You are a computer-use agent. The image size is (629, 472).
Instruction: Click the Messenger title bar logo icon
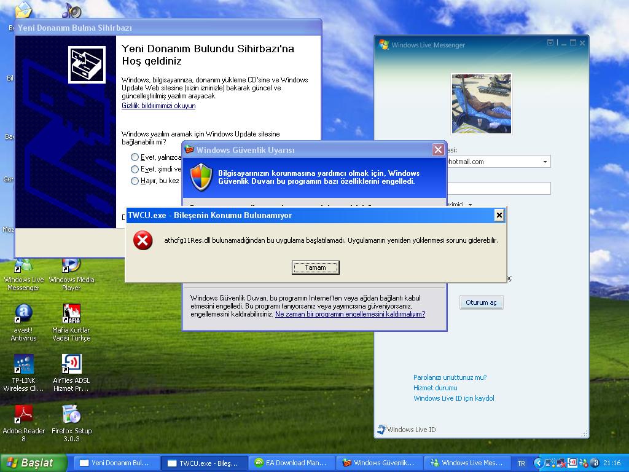click(383, 44)
